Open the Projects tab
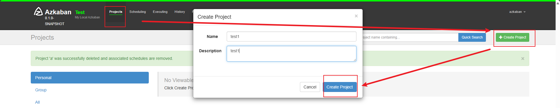Image resolution: width=560 pixels, height=108 pixels. point(116,12)
